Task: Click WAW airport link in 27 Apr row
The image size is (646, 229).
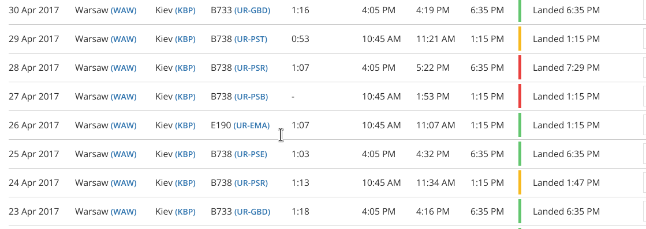Action: pyautogui.click(x=124, y=97)
